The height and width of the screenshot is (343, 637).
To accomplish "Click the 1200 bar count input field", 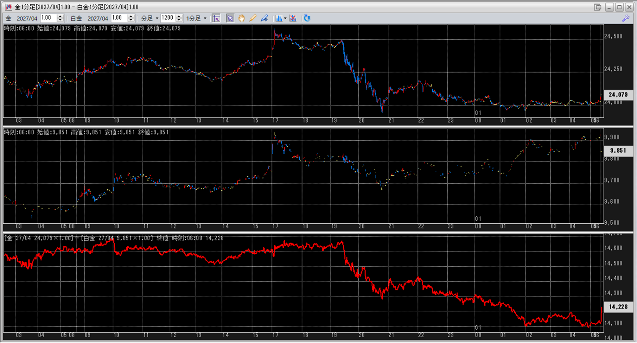I will [x=168, y=18].
